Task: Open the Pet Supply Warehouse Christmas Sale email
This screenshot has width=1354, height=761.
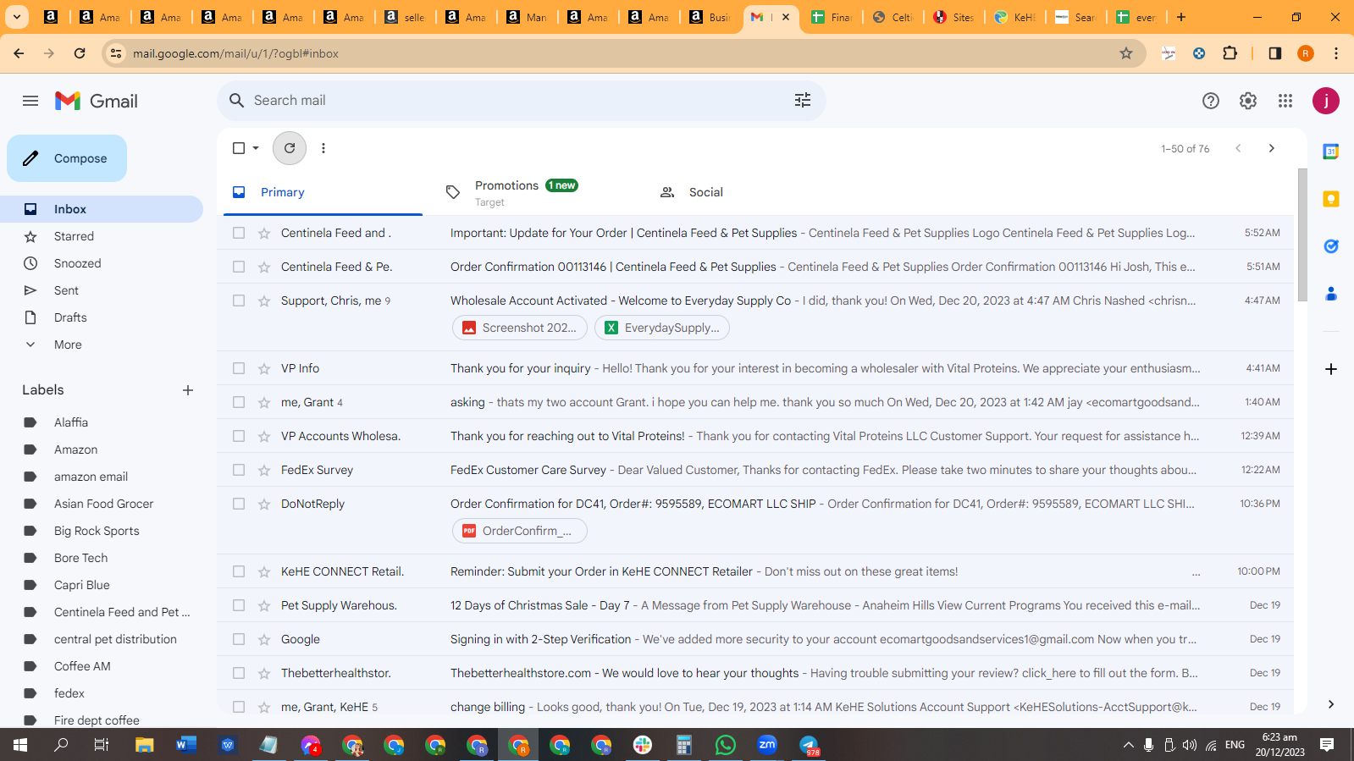Action: 755,605
